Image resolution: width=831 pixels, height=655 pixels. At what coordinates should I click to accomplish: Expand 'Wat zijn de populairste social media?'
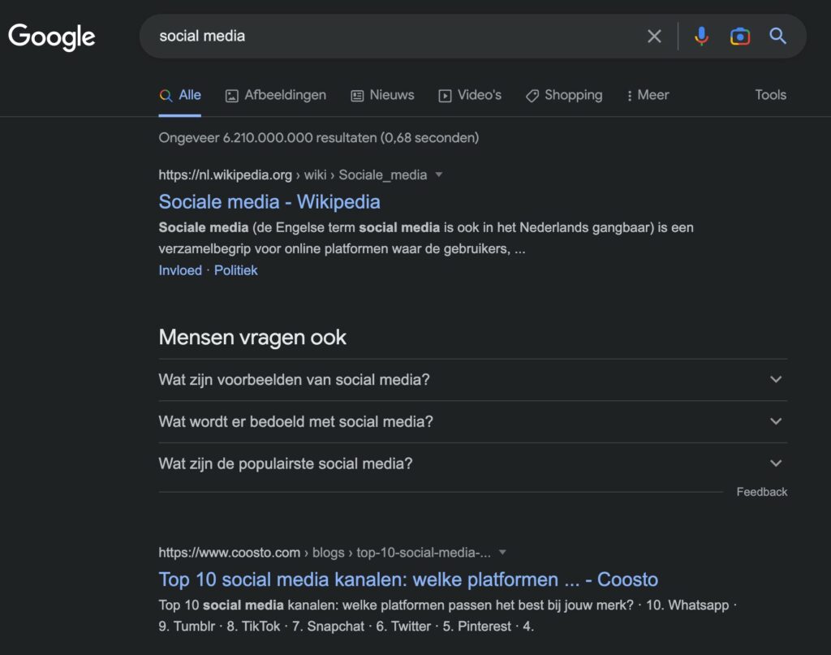473,463
